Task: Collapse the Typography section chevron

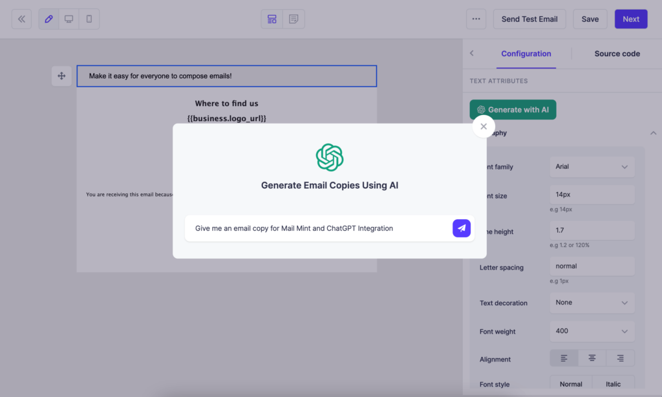Action: (653, 133)
